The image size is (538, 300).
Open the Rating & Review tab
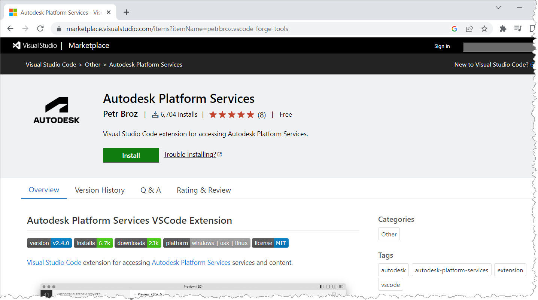pyautogui.click(x=204, y=190)
